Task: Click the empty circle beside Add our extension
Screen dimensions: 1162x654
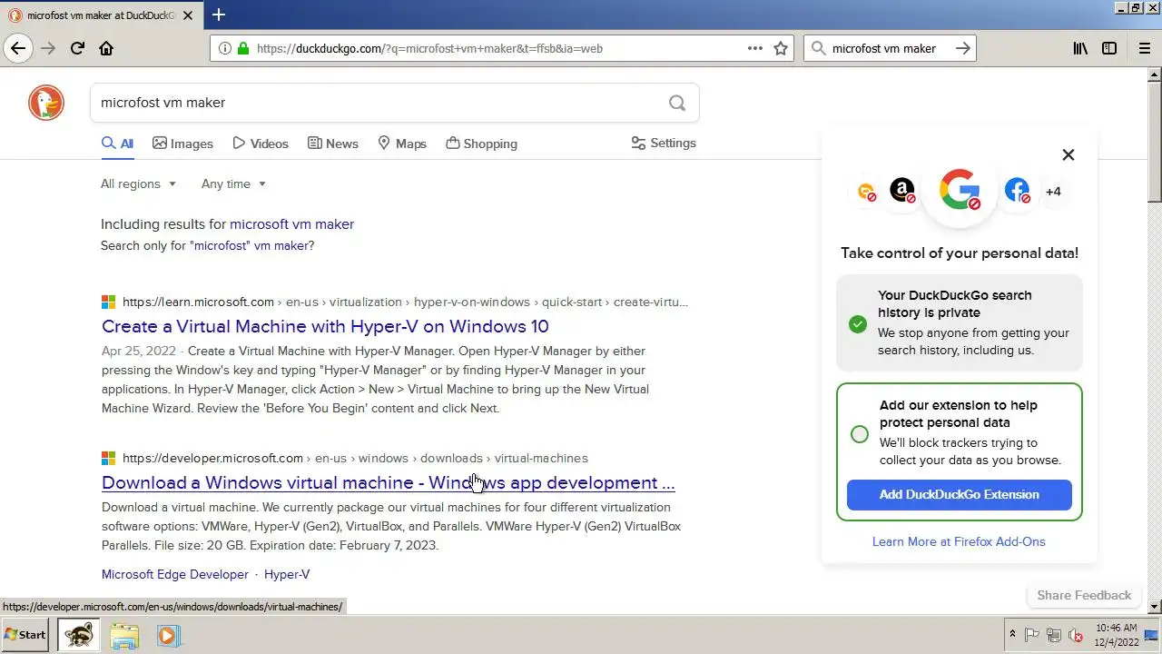Action: pos(860,434)
